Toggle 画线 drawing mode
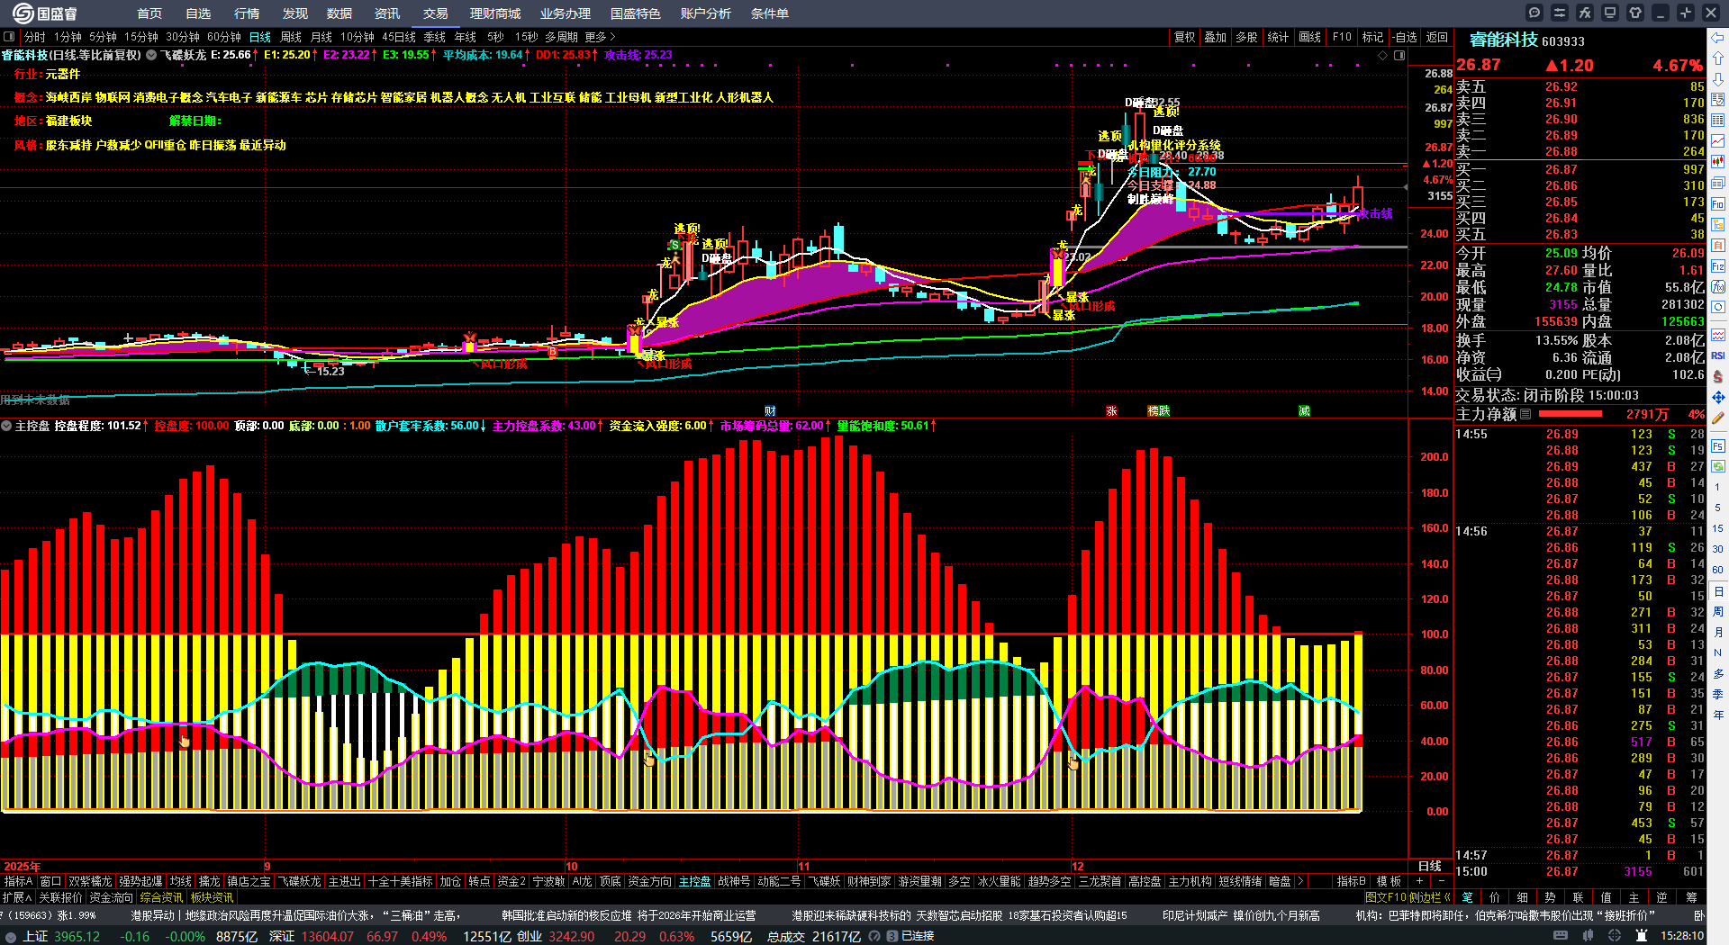The height and width of the screenshot is (945, 1729). (1309, 37)
